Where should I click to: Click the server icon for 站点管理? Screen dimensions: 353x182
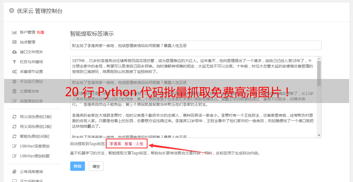pyautogui.click(x=14, y=42)
